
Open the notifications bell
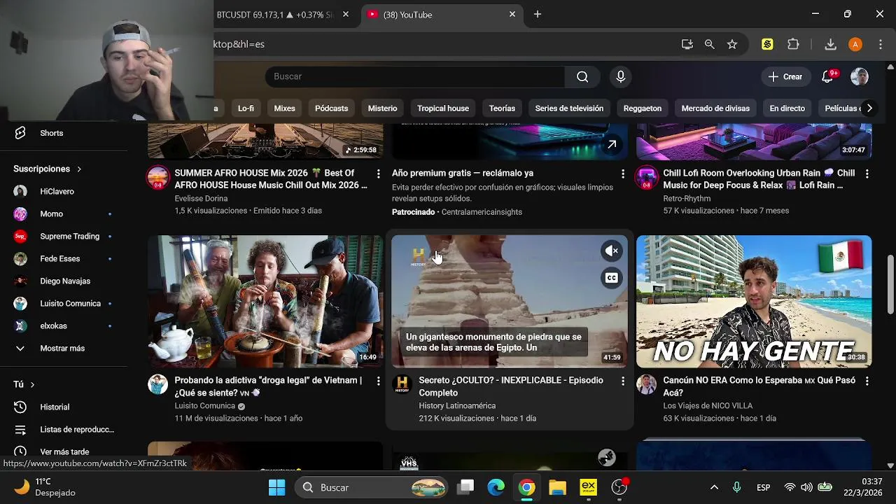(827, 77)
